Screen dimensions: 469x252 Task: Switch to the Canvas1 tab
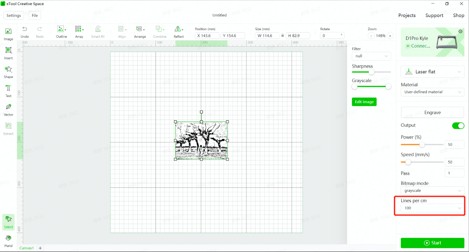26,248
